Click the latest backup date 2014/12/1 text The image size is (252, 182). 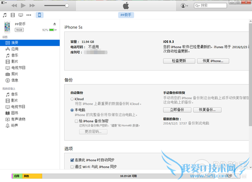[x=186, y=123]
